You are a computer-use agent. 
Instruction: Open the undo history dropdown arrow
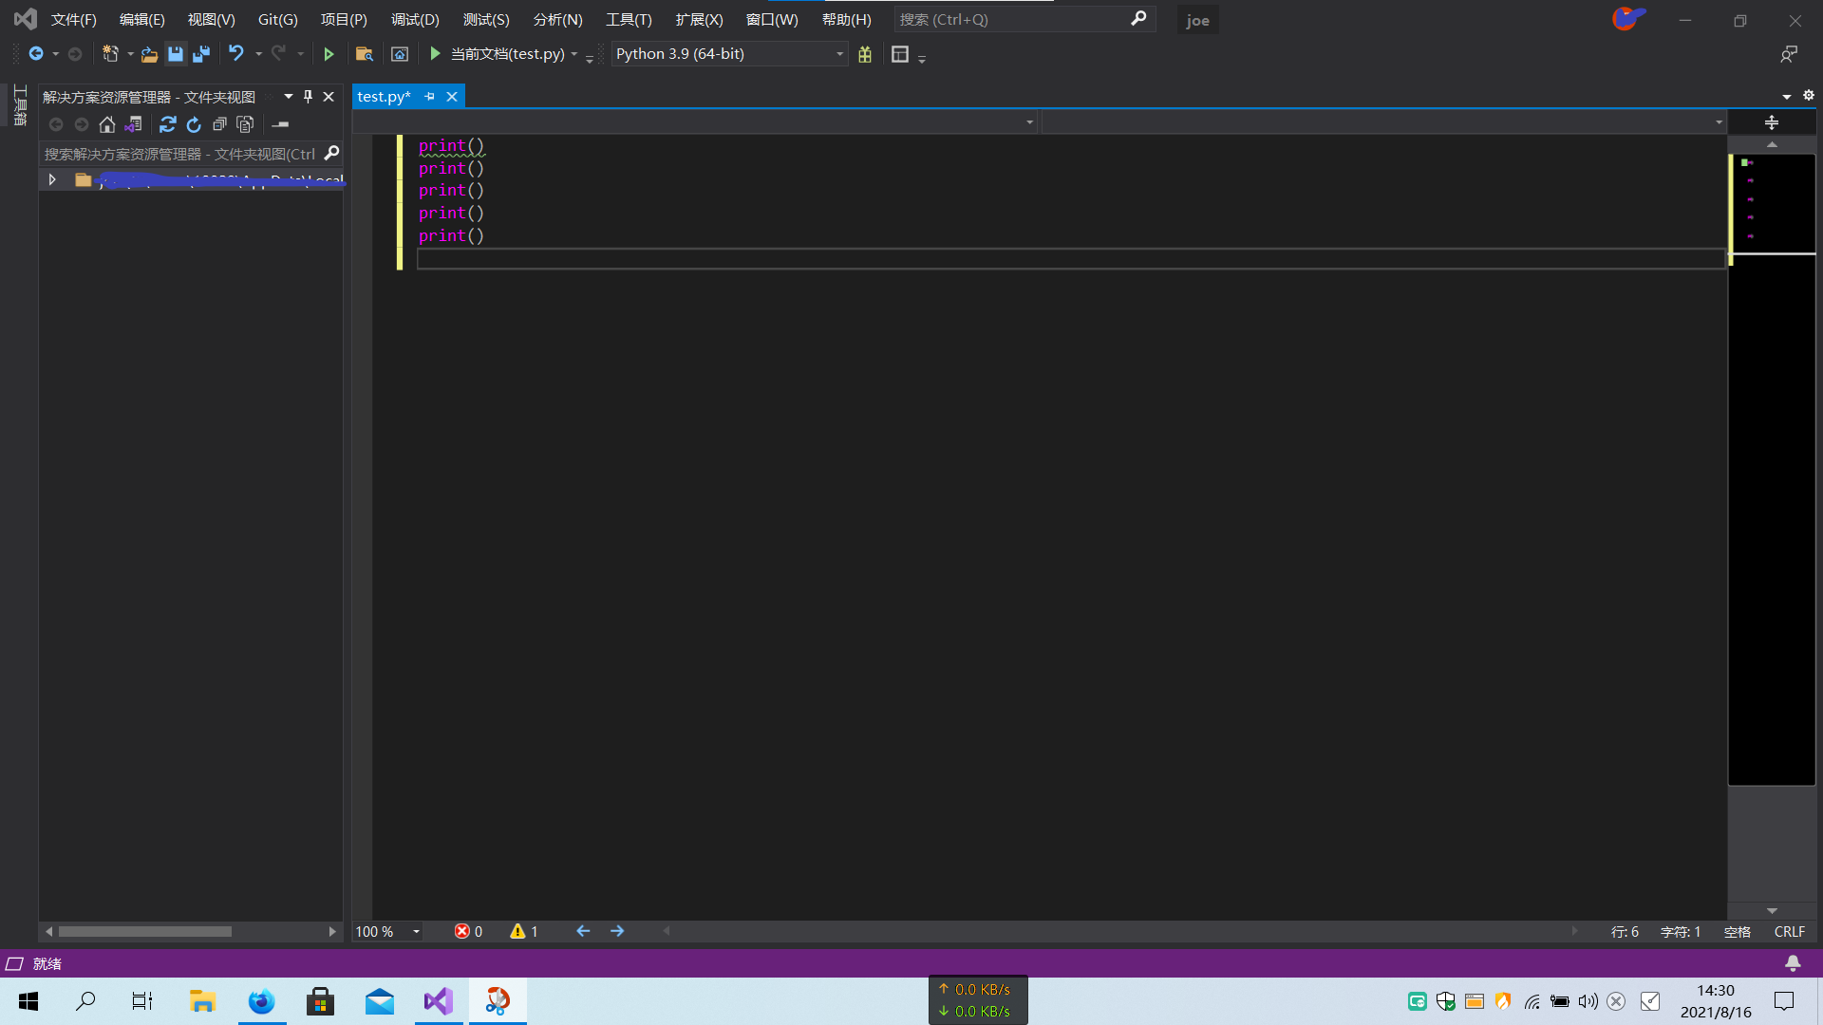[258, 54]
